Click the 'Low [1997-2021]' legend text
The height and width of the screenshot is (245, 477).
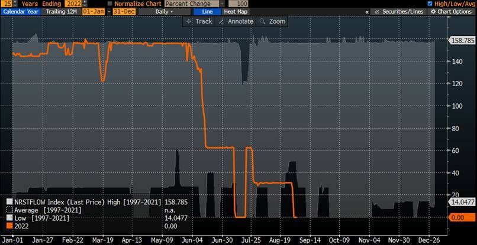point(41,218)
